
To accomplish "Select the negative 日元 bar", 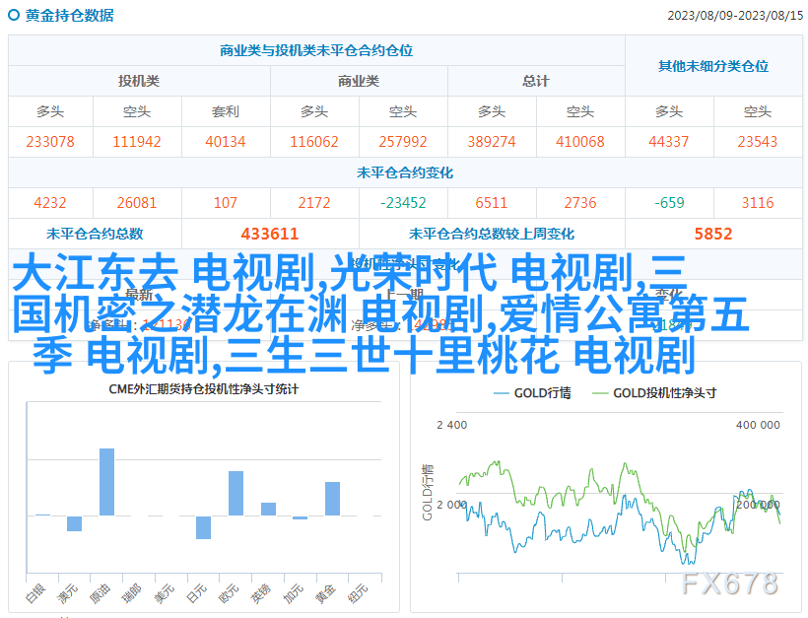I will [x=203, y=527].
